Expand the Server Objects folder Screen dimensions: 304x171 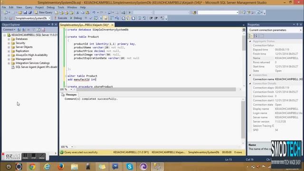point(9,47)
